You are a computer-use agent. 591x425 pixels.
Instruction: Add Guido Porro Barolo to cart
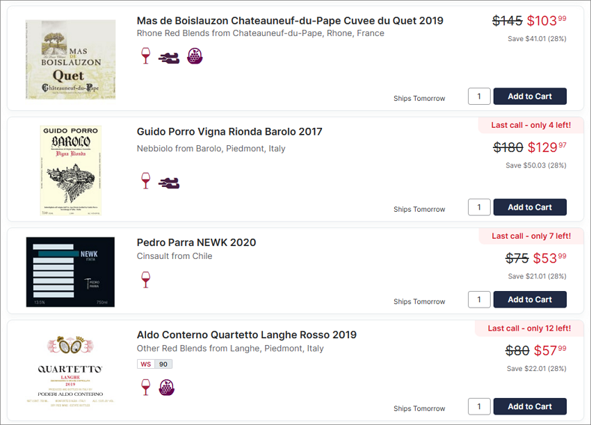pyautogui.click(x=530, y=207)
